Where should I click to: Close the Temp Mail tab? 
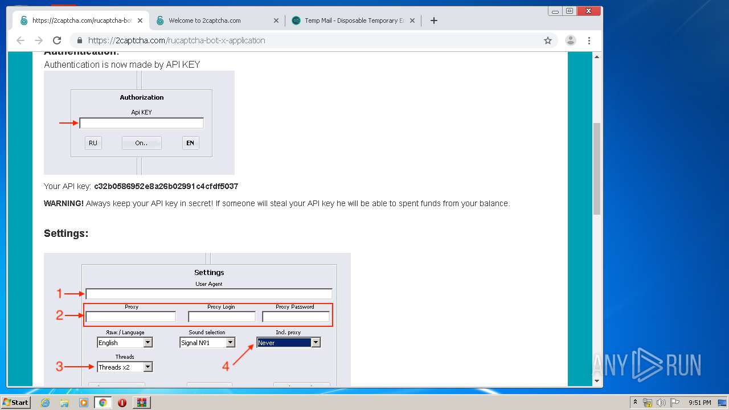tap(412, 20)
